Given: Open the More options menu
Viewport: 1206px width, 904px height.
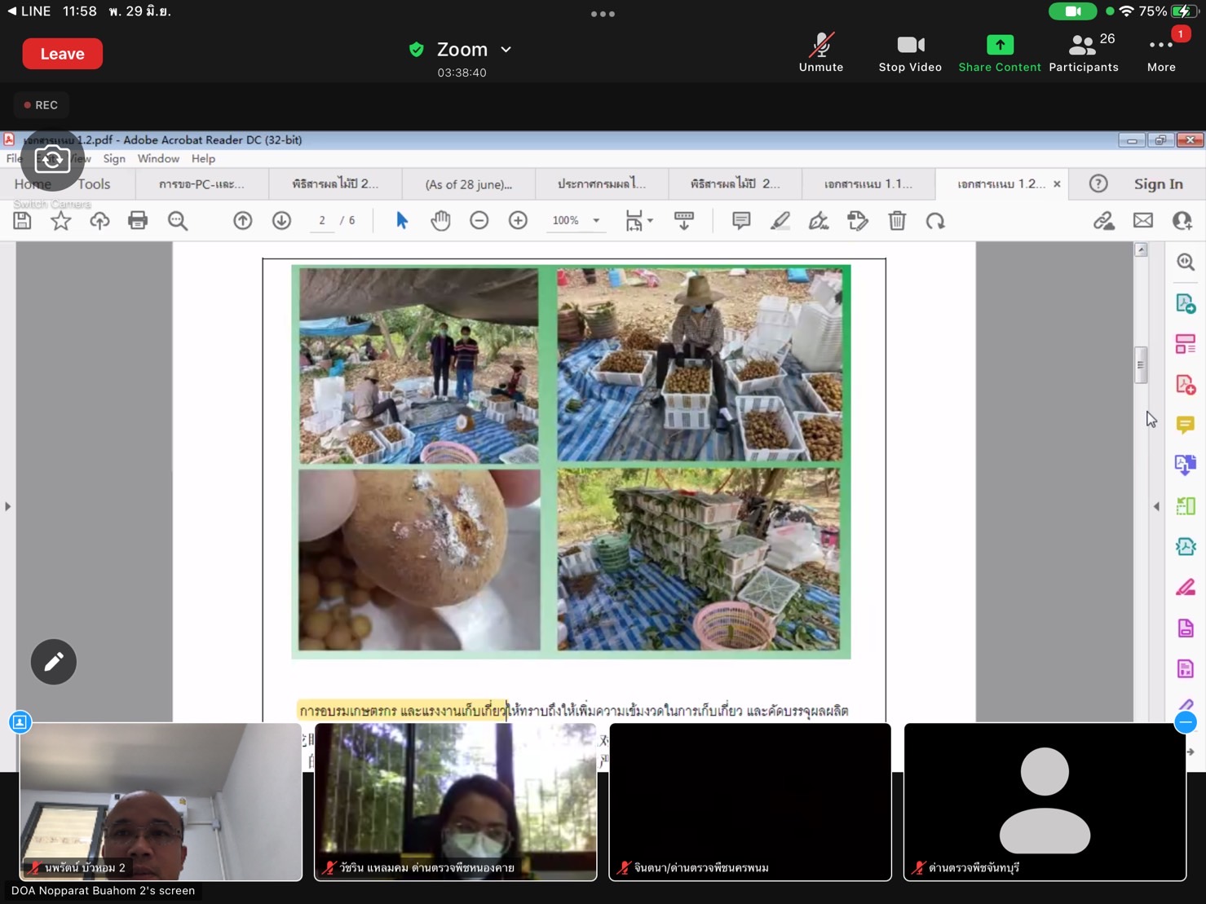Looking at the screenshot, I should tap(1161, 53).
